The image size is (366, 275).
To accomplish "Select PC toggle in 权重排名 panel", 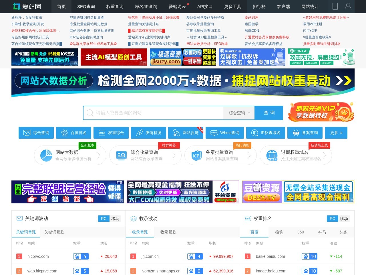I will click(x=332, y=219).
